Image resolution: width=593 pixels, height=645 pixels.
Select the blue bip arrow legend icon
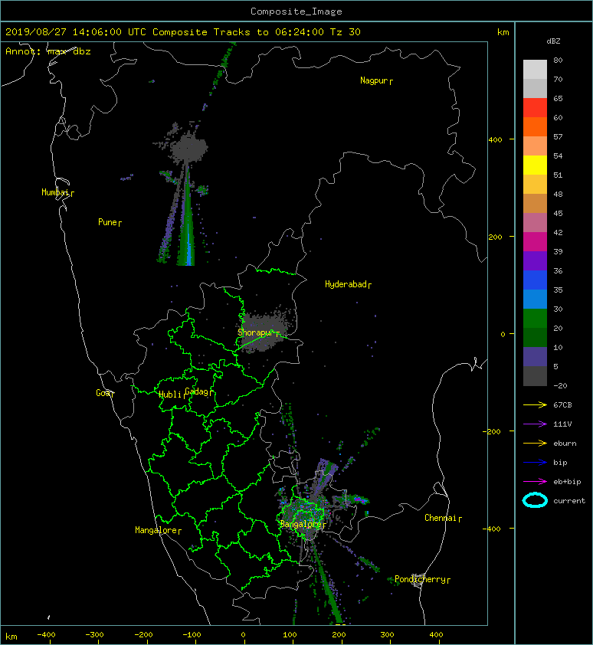[535, 463]
